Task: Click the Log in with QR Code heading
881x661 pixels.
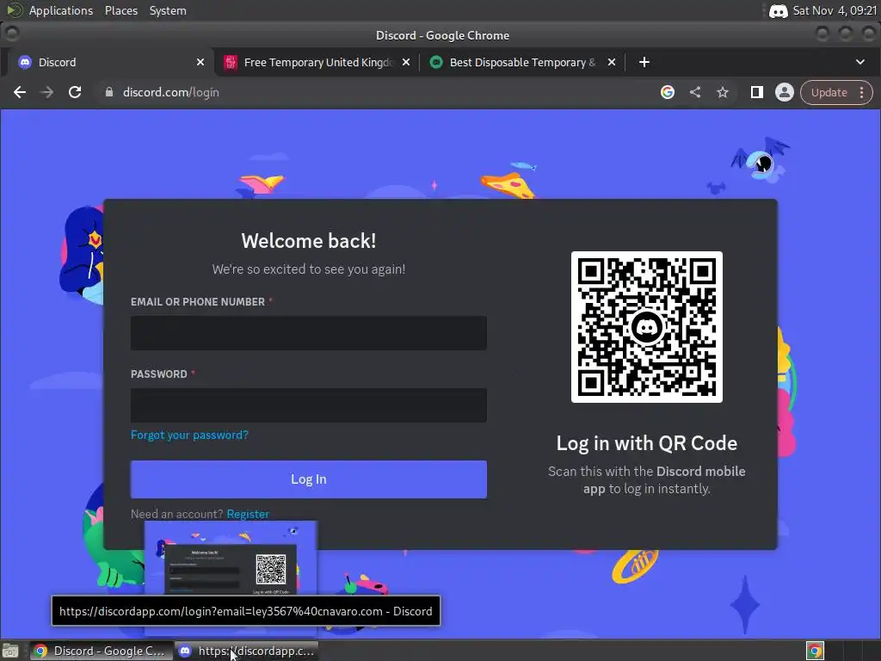Action: [647, 443]
